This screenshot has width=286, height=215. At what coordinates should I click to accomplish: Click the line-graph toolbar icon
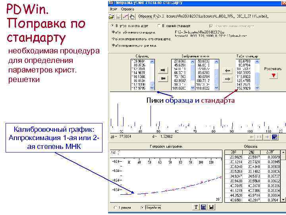coord(125,17)
